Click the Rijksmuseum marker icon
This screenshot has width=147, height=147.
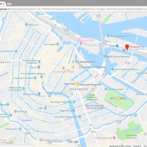[x=20, y=129]
